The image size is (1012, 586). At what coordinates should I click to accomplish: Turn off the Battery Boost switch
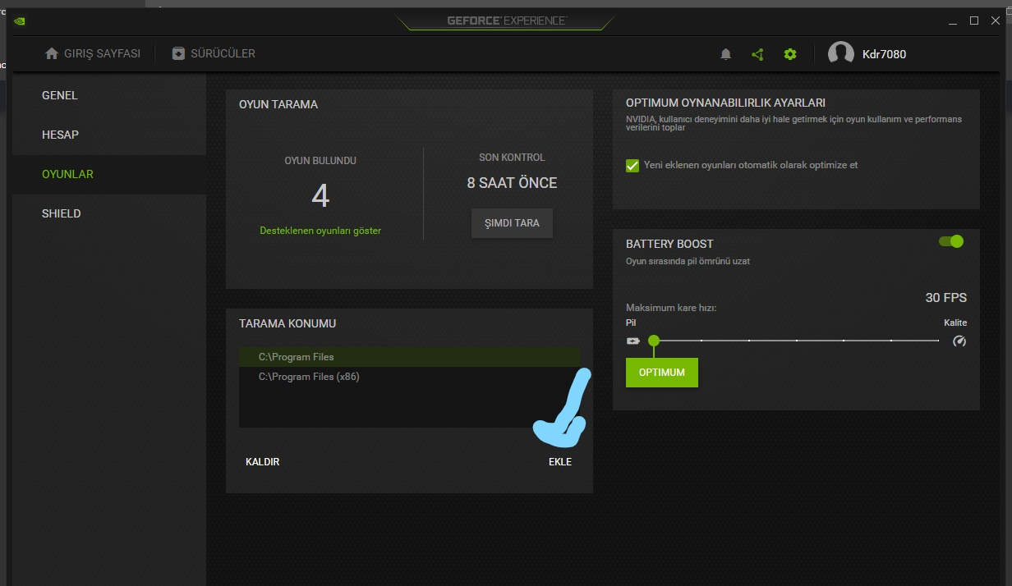(950, 241)
